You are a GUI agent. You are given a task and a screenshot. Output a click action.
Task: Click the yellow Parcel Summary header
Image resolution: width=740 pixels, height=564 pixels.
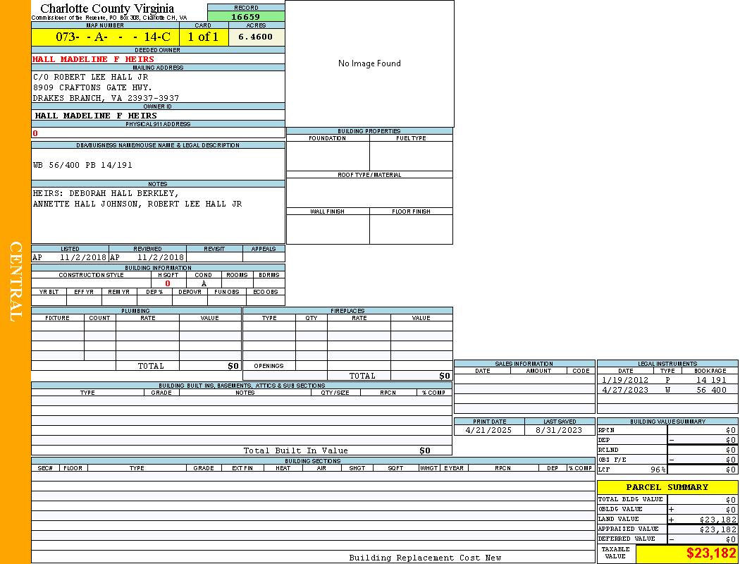pos(667,487)
